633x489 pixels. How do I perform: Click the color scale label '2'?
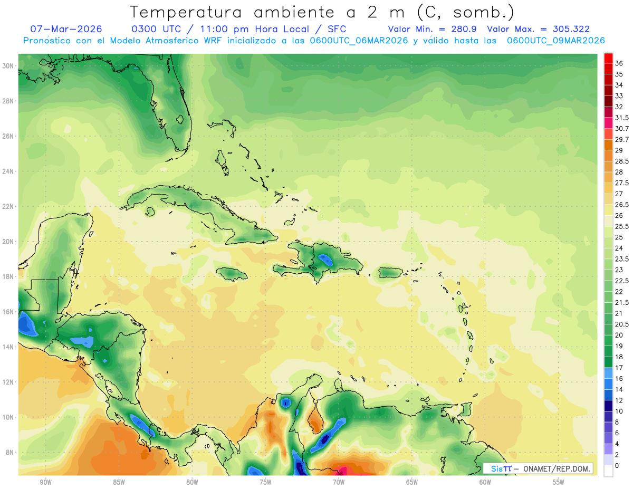(618, 455)
